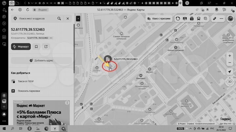Select Такси от 105₽ option
This screenshot has width=236, height=132.
coord(26,81)
